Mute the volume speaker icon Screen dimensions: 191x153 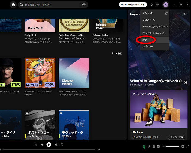point(163,146)
